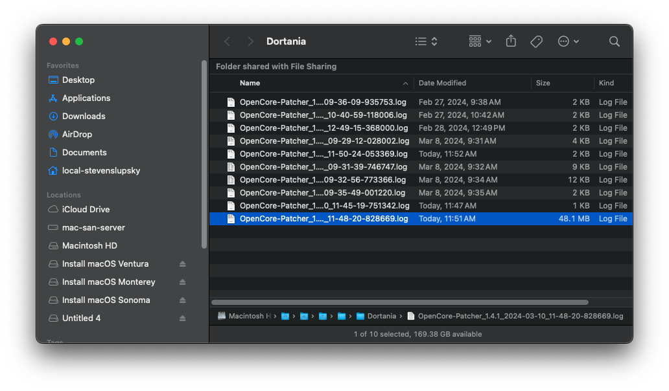This screenshot has height=391, width=669.
Task: Click the Share toolbar icon
Action: [511, 41]
